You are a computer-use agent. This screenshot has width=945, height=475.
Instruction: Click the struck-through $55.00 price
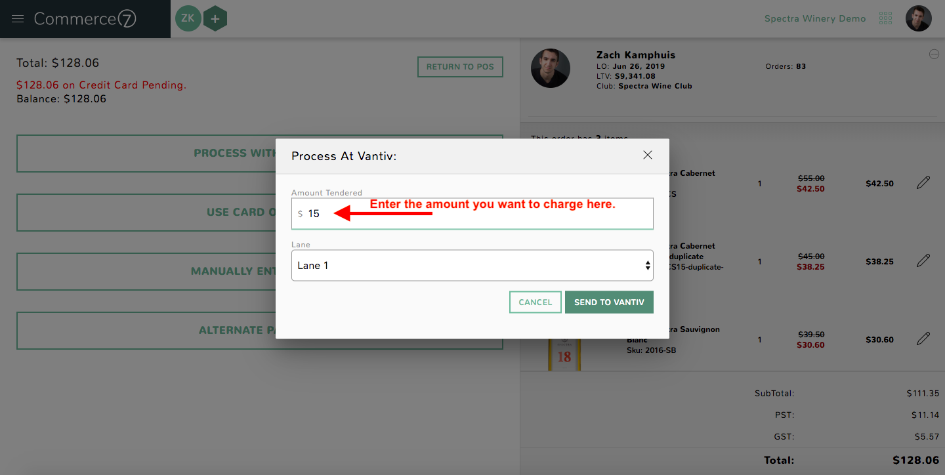click(x=811, y=178)
